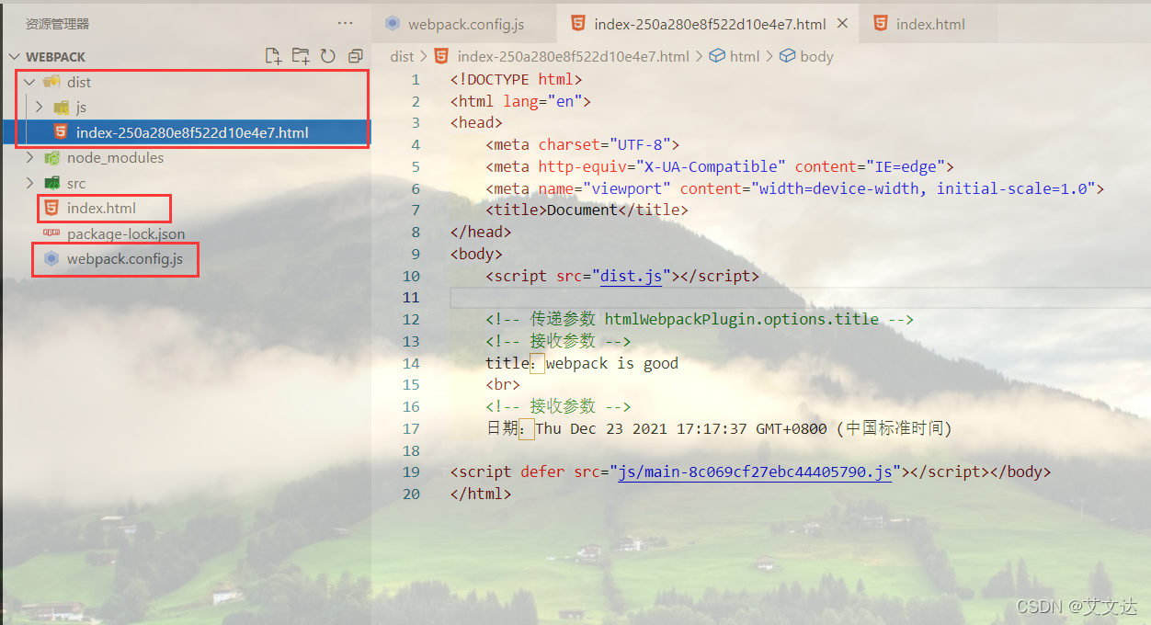Click the file name breadcrumb segment

pos(573,56)
